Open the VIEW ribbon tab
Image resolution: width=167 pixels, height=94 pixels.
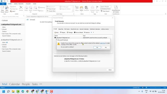34,4
